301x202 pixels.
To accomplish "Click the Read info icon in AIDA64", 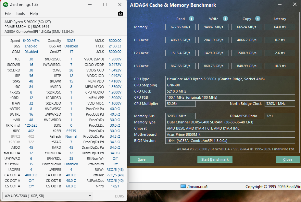I will point(191,19).
